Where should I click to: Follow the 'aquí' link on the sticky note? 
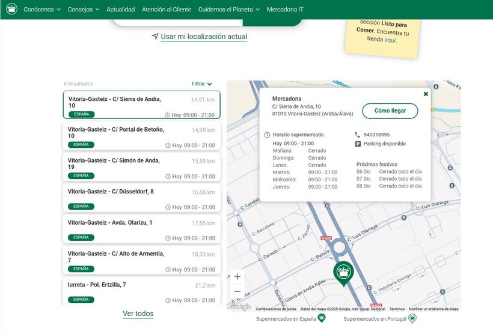pyautogui.click(x=390, y=40)
